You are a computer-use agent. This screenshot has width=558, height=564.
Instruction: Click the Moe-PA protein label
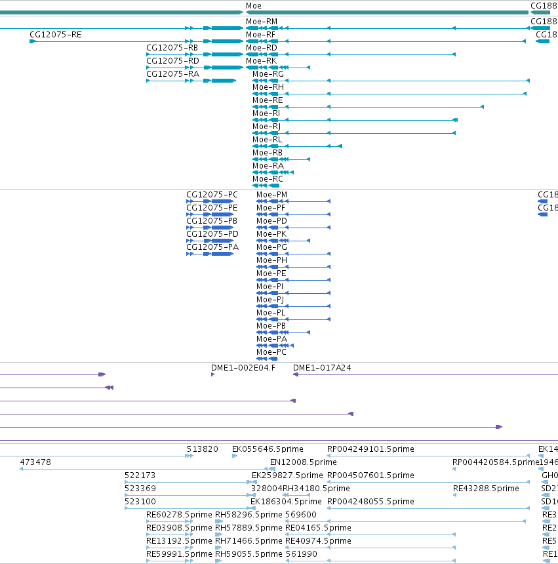pyautogui.click(x=272, y=339)
